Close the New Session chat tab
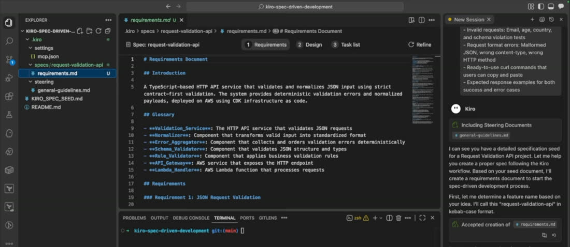The width and height of the screenshot is (570, 247). [489, 20]
